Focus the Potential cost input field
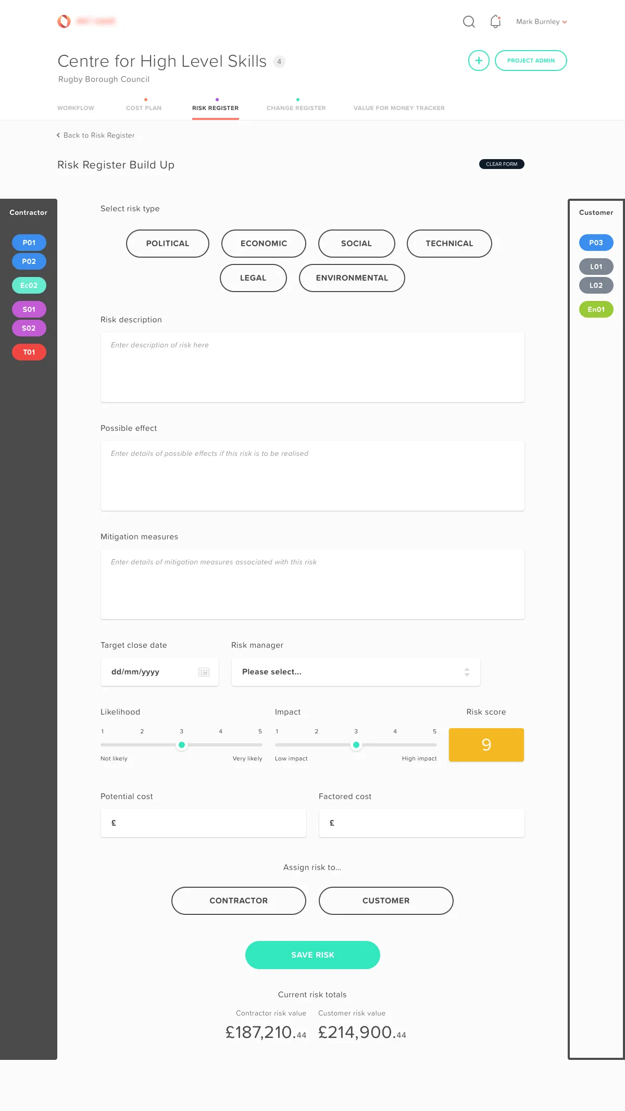 tap(204, 823)
